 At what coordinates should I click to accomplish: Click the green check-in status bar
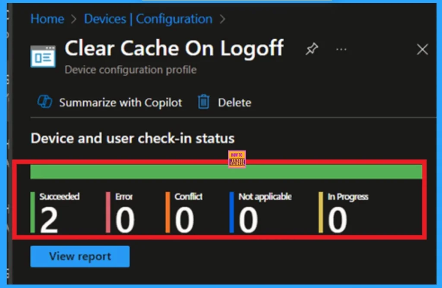coord(226,172)
